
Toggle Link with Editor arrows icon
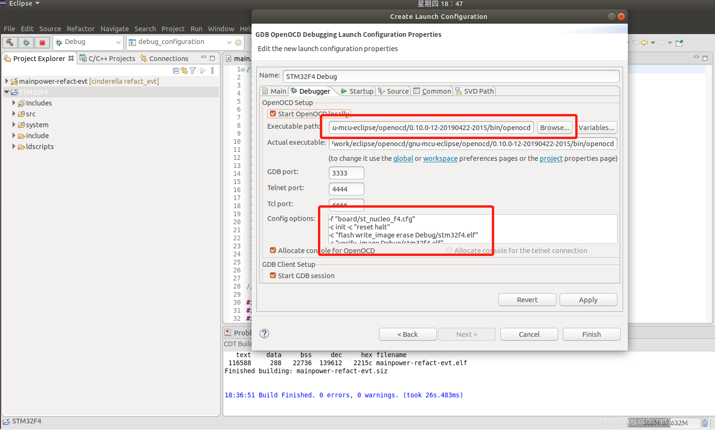coord(184,70)
